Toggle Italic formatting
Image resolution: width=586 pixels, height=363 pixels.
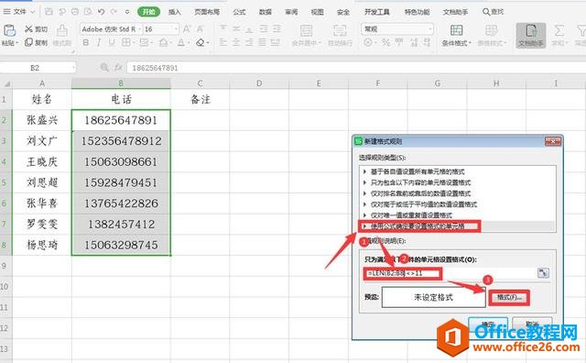point(99,42)
